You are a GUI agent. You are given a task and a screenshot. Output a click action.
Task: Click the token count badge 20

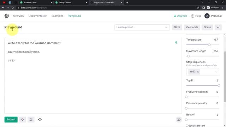pyautogui.click(x=179, y=120)
